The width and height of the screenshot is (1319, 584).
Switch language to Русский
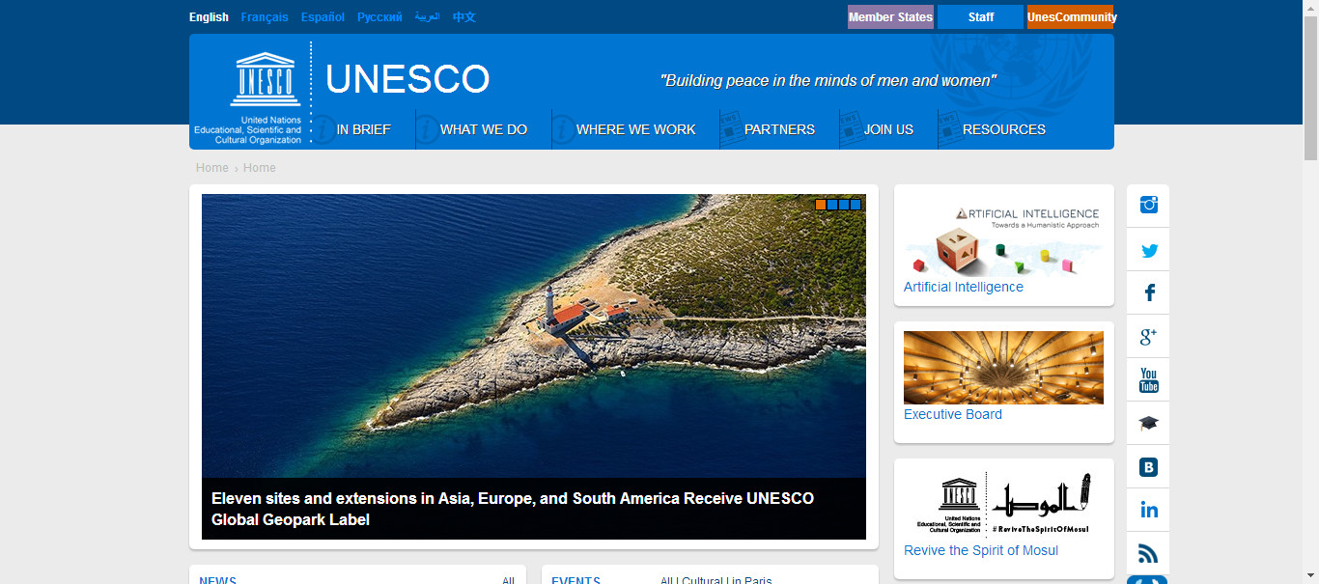379,16
